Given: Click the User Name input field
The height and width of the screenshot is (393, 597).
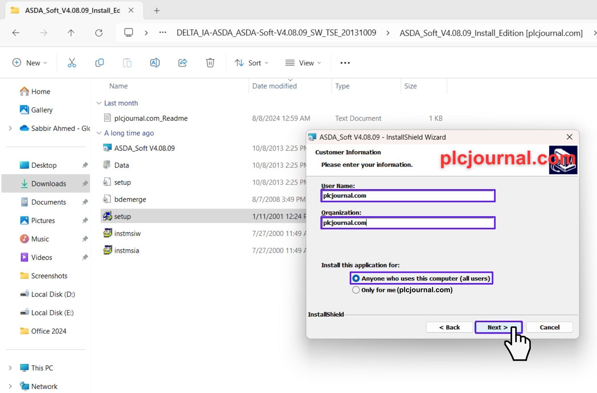Looking at the screenshot, I should click(408, 196).
